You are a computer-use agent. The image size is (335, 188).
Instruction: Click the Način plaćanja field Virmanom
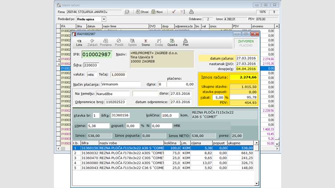point(121,84)
